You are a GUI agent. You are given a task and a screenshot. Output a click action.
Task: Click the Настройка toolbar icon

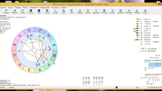[x=129, y=11]
